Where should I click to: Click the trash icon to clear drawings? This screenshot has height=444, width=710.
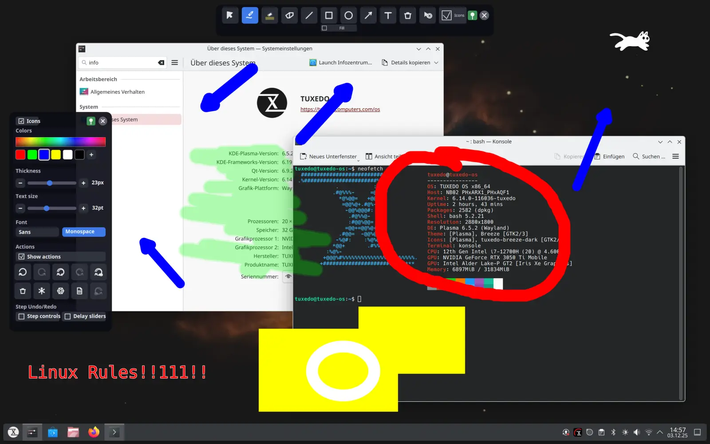tap(407, 15)
